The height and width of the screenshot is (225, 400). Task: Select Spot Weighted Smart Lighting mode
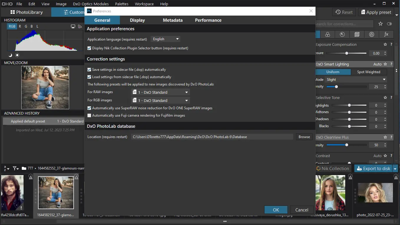[x=369, y=72]
